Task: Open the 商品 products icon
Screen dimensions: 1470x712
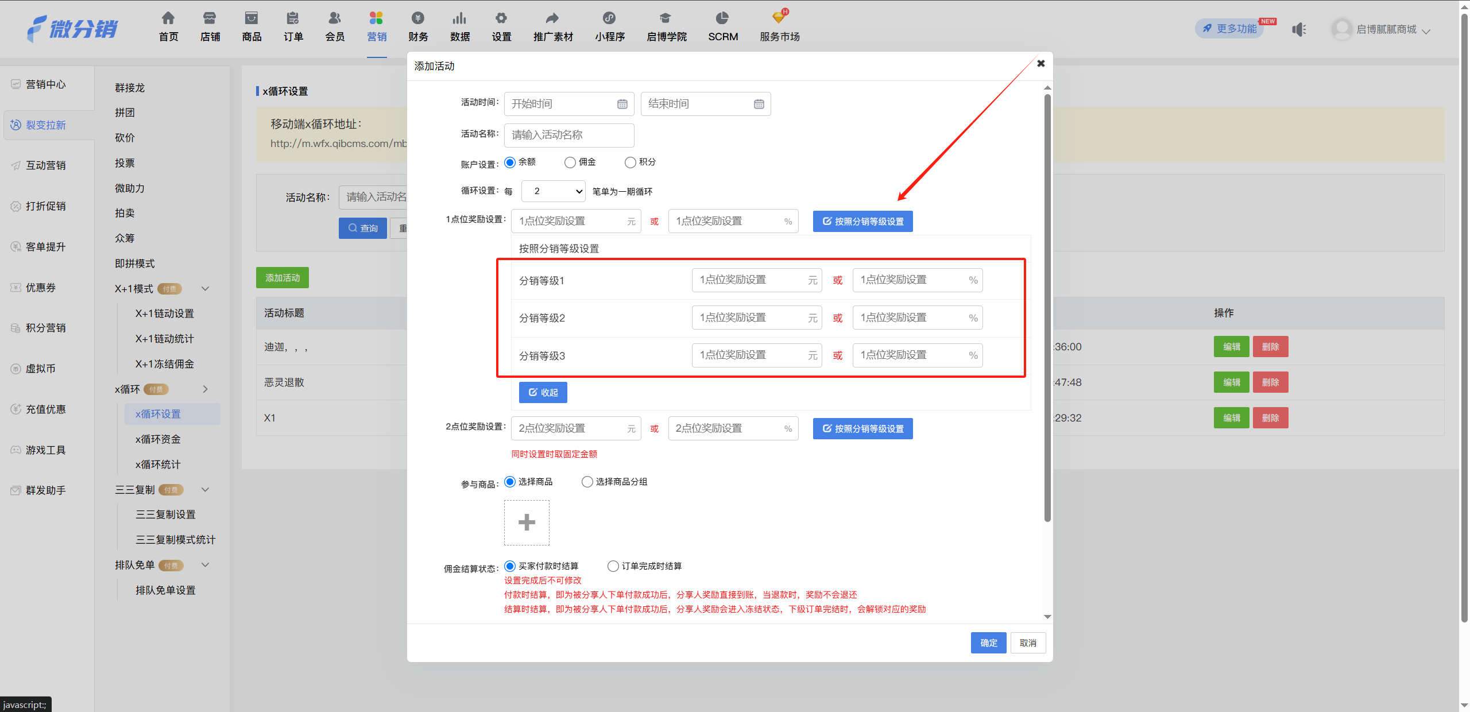Action: 252,18
